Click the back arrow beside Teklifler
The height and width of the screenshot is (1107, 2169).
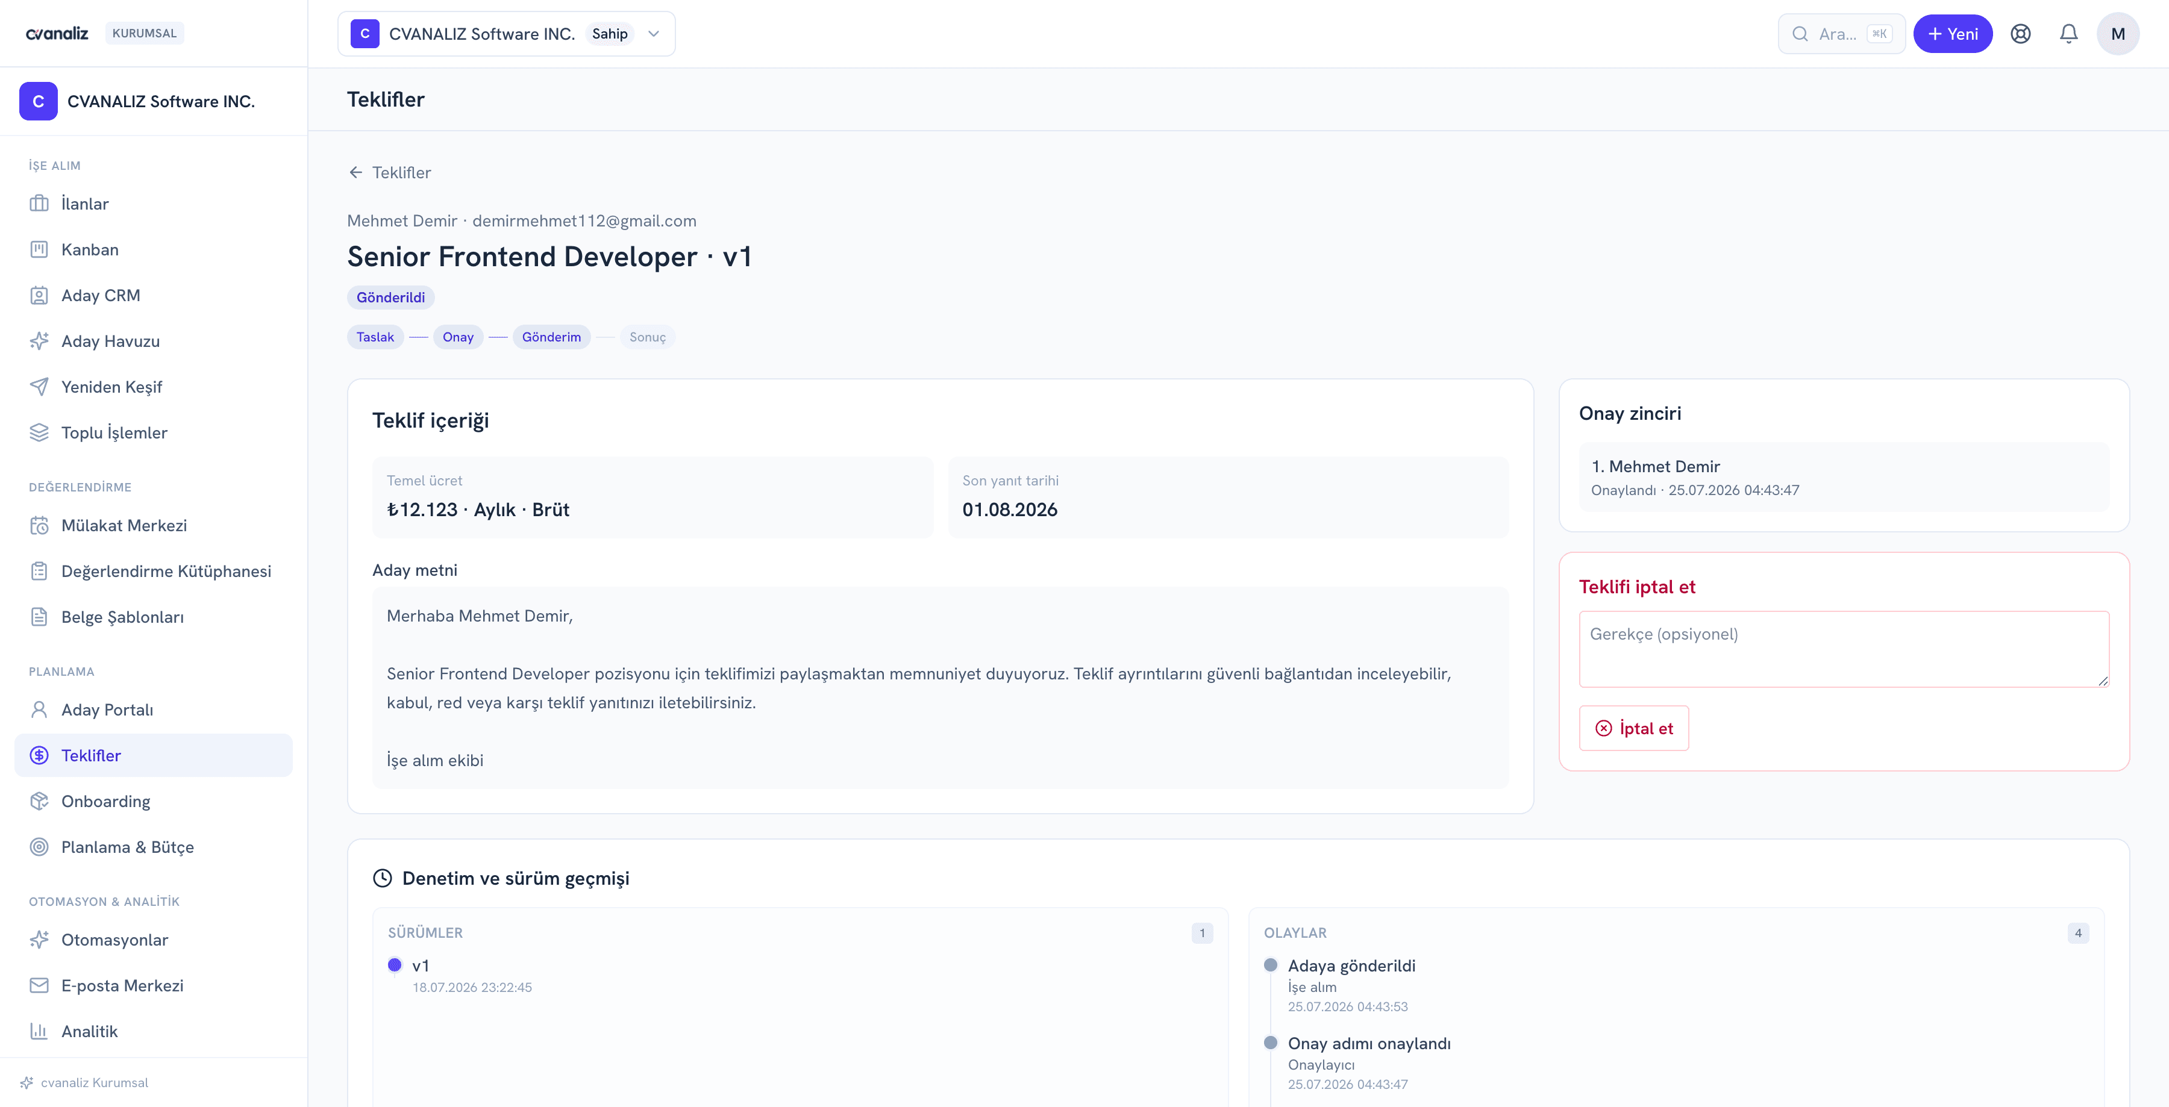point(356,173)
